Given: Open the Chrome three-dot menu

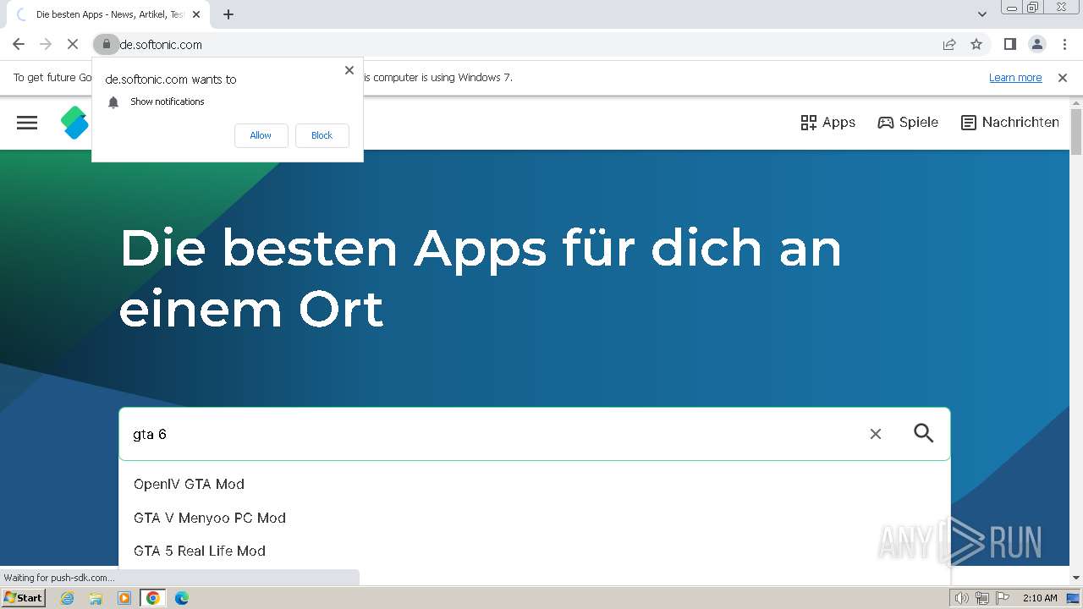Looking at the screenshot, I should click(x=1064, y=45).
